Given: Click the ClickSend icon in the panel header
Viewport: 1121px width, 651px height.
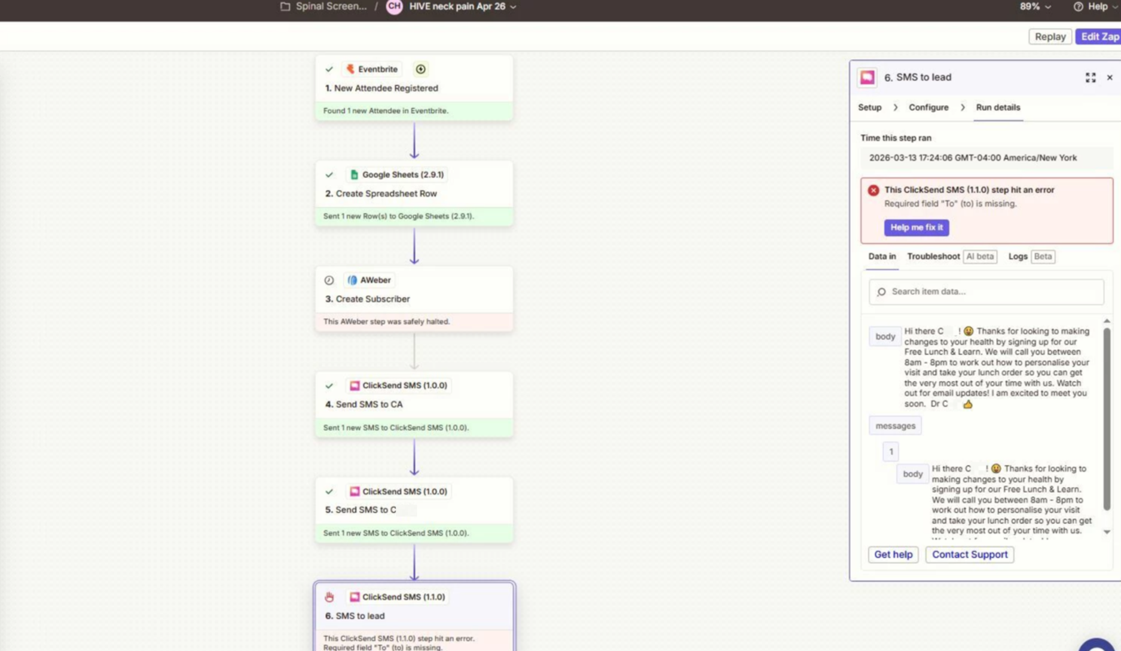Looking at the screenshot, I should [867, 78].
